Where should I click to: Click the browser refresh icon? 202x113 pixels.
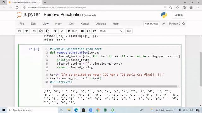17,8
